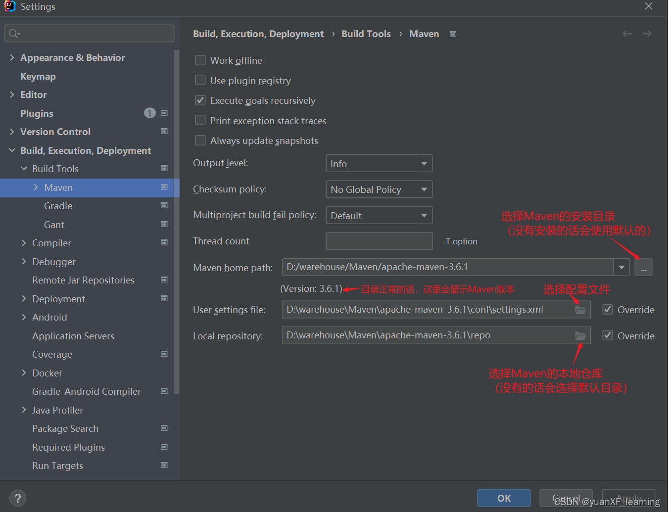Click the project-level icon beside Run Targets
The image size is (668, 512).
coord(164,465)
